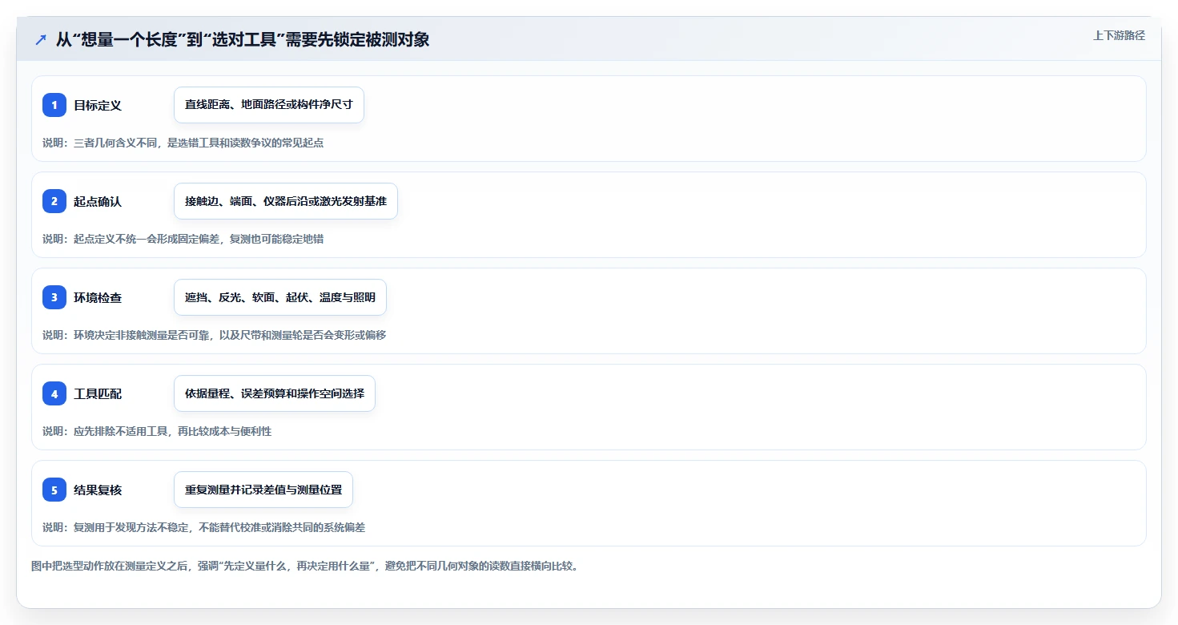Screen dimensions: 1178x625
Task: Select step number 4 badge
Action: (54, 393)
